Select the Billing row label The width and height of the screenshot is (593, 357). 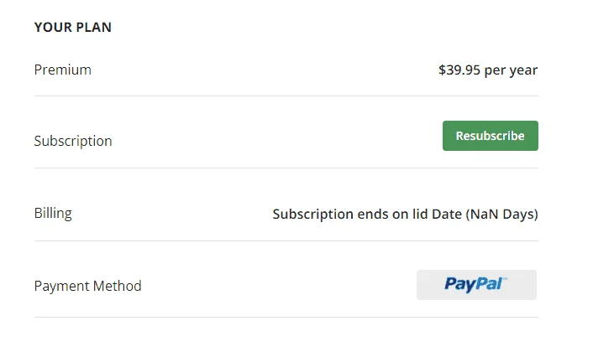click(53, 213)
